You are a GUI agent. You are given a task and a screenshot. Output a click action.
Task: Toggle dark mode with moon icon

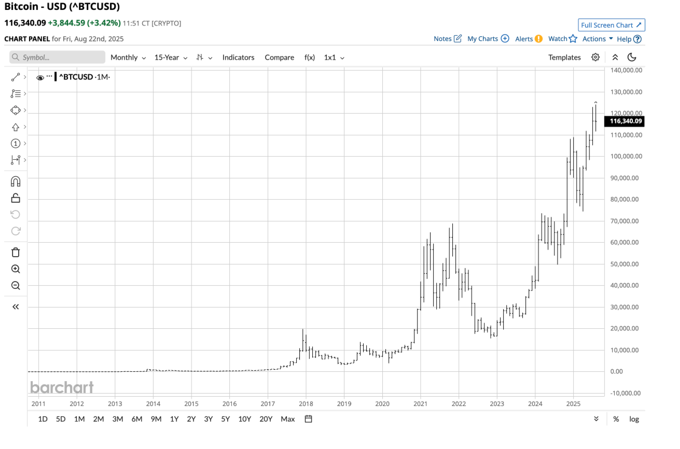click(x=632, y=58)
